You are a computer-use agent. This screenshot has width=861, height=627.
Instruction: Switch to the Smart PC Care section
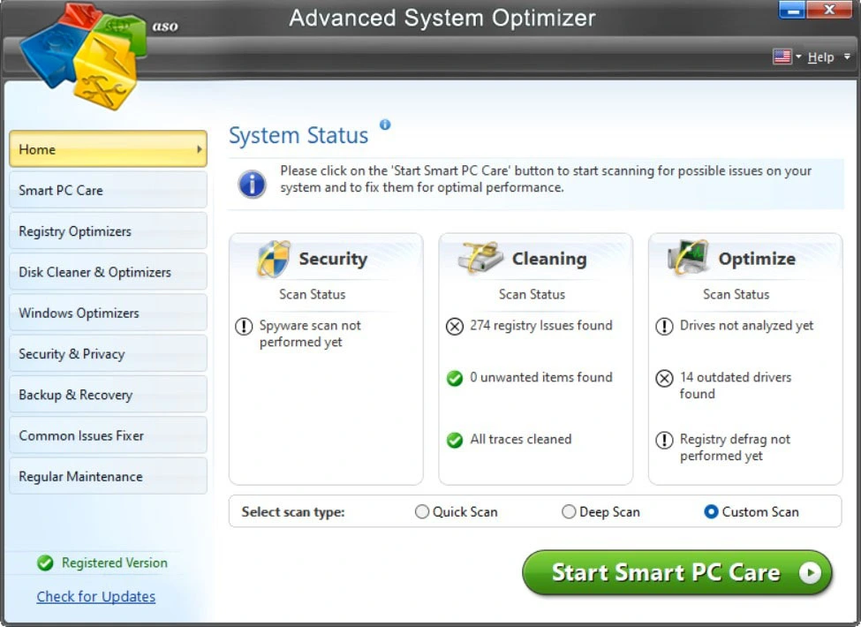tap(108, 190)
